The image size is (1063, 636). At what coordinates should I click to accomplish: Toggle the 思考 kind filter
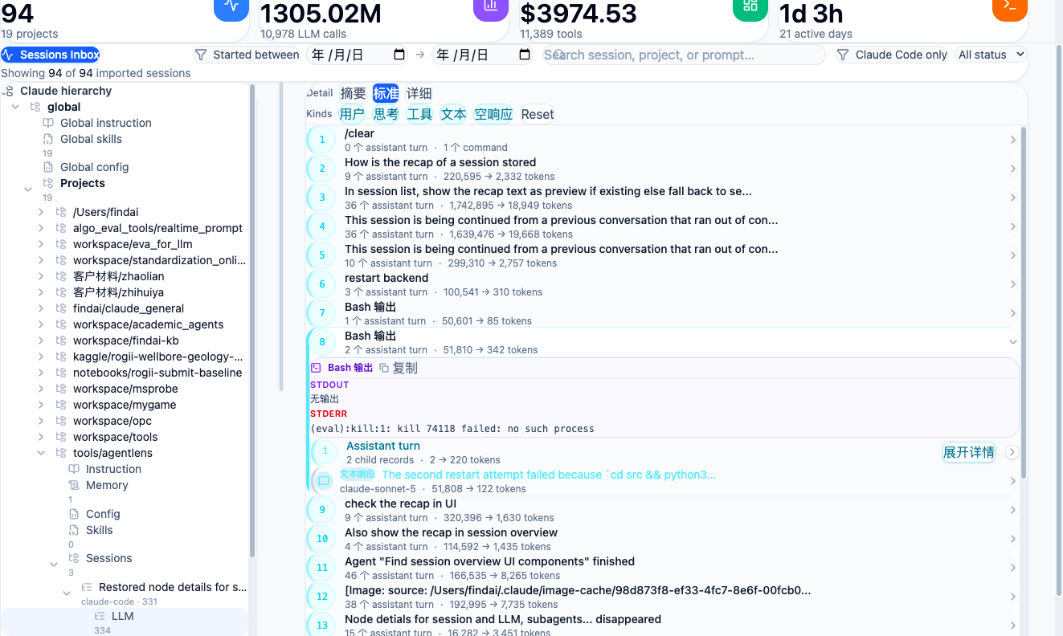pos(386,114)
